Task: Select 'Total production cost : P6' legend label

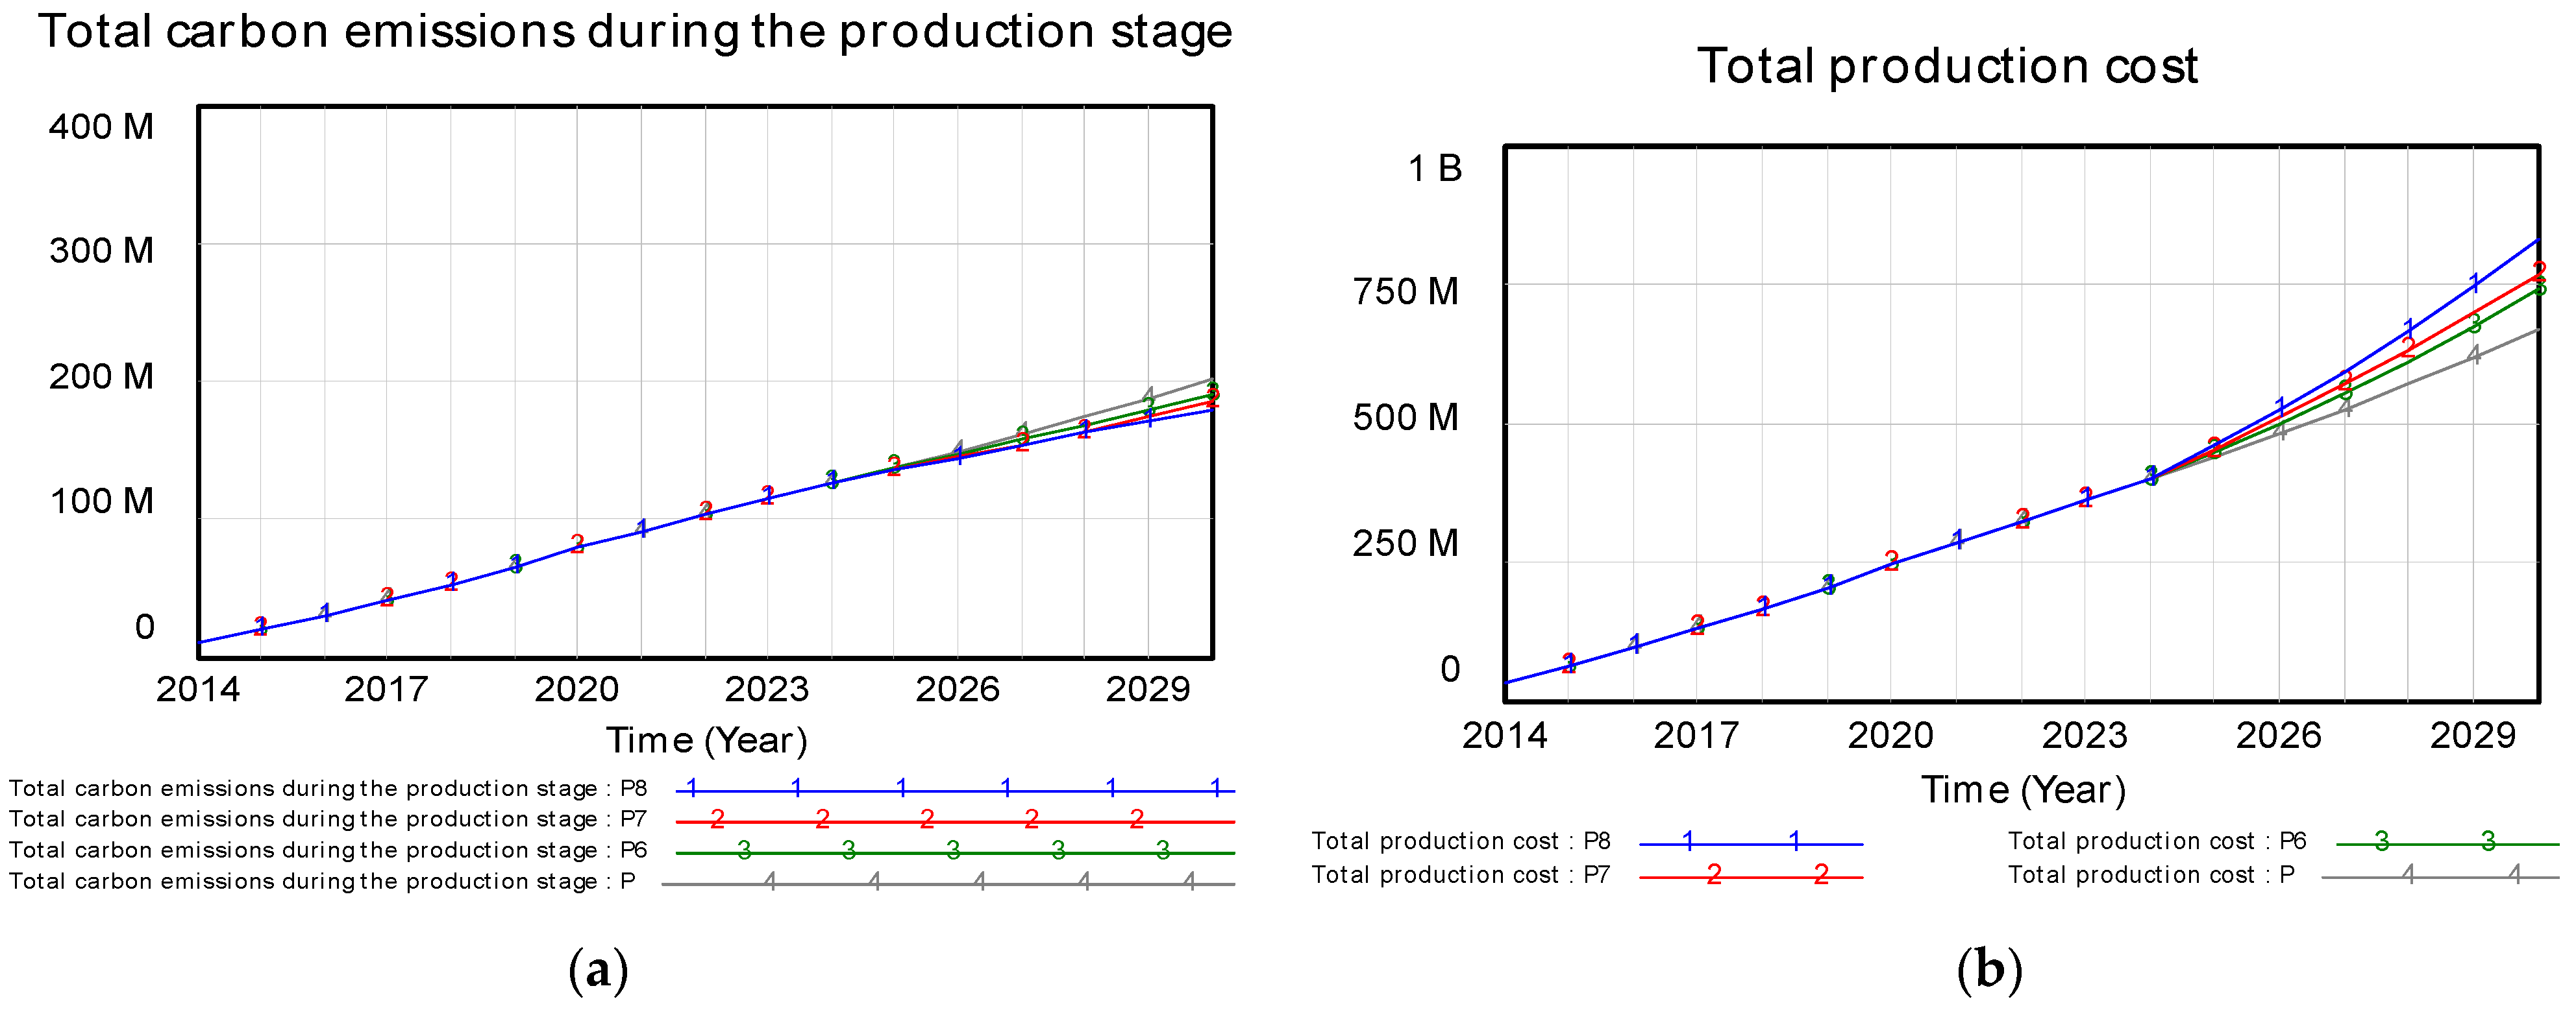Action: (x=2158, y=842)
